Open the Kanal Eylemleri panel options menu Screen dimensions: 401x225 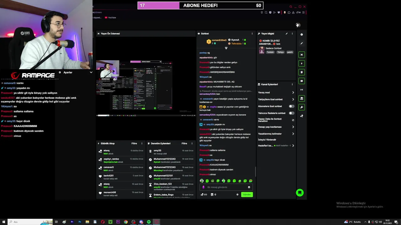[x=292, y=84]
